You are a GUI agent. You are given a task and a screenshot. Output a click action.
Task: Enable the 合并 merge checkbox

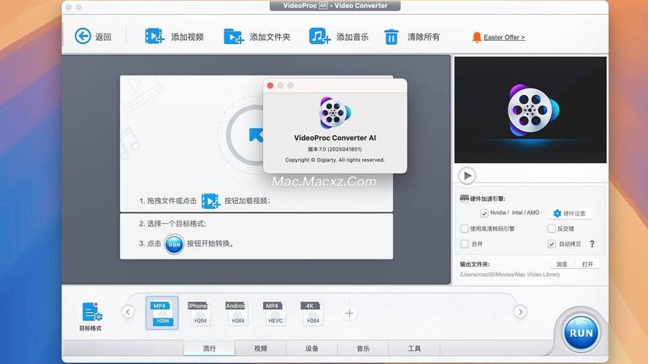[464, 243]
